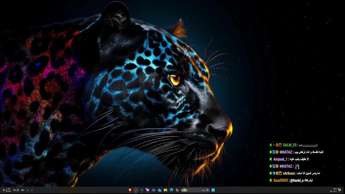Open Brave browser from taskbar
345x194 pixels.
pos(130,190)
